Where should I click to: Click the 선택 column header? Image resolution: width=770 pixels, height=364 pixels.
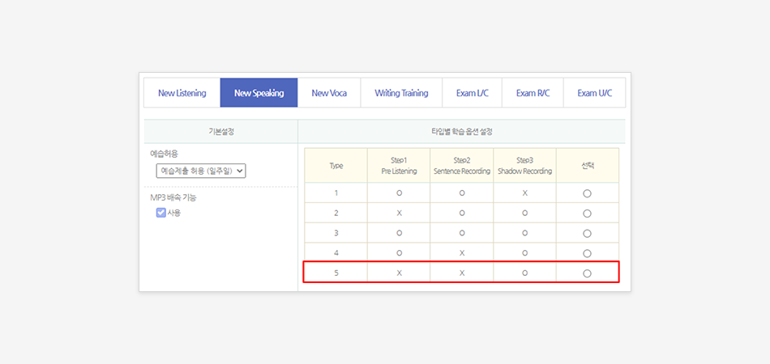tap(588, 166)
